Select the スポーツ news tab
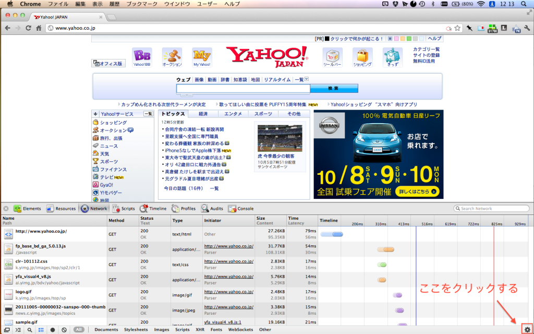The width and height of the screenshot is (534, 334). (x=263, y=114)
